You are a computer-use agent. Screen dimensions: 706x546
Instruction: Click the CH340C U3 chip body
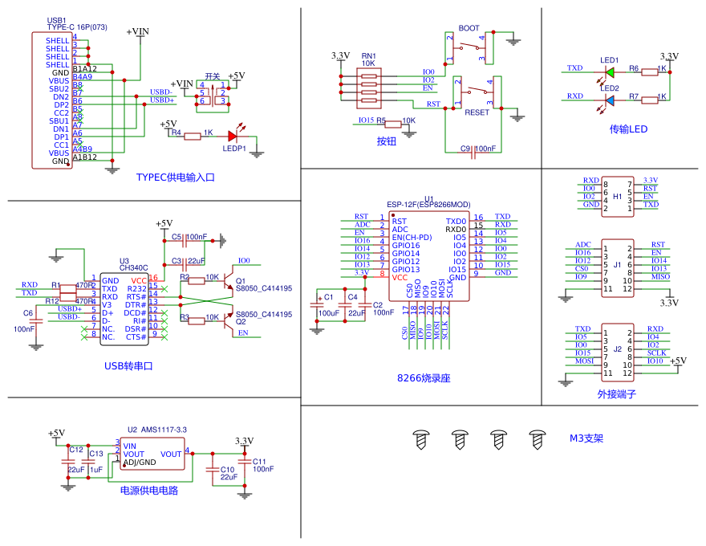(x=124, y=308)
